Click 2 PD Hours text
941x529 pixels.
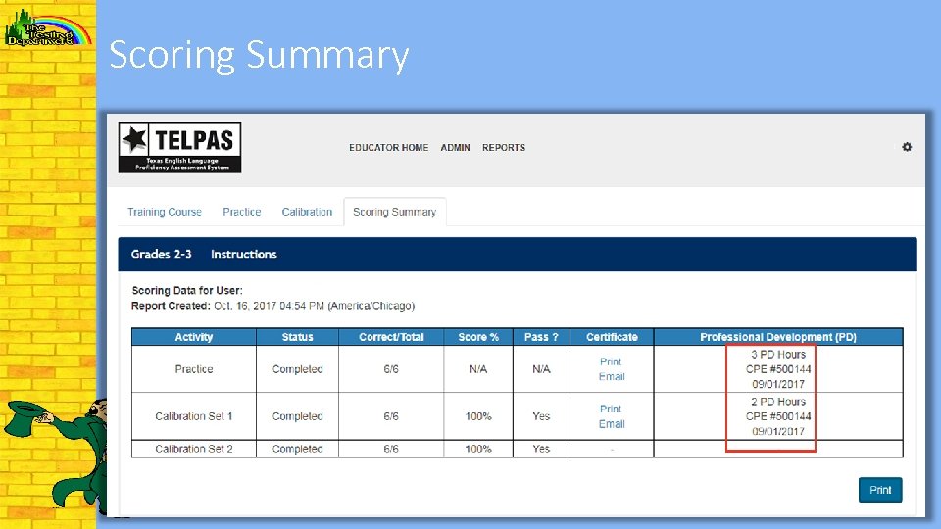(778, 402)
